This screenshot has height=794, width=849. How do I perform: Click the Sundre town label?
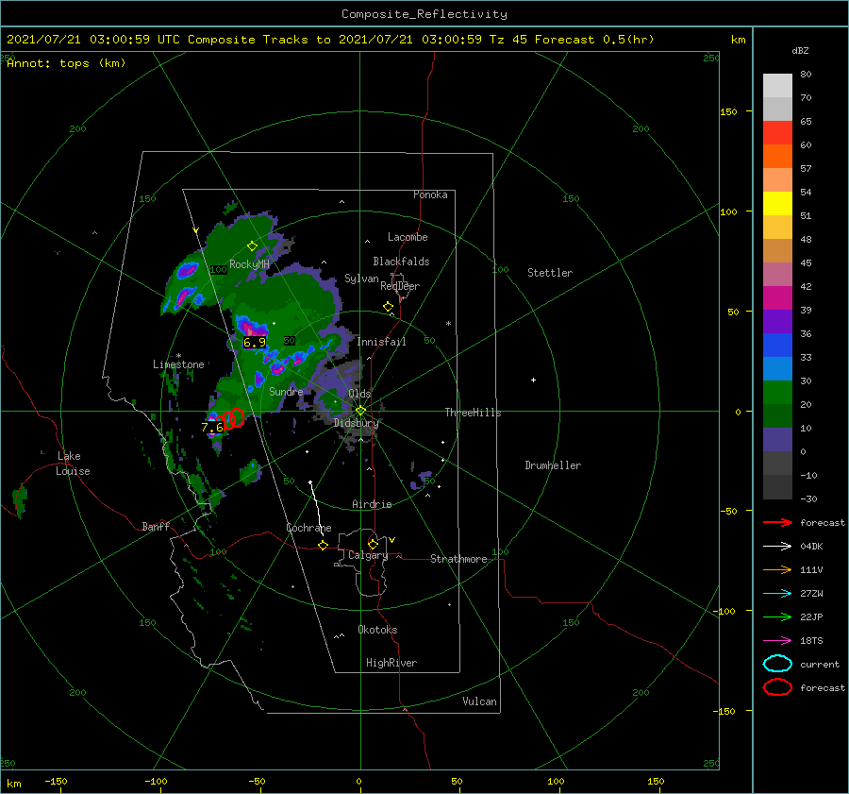[x=286, y=392]
